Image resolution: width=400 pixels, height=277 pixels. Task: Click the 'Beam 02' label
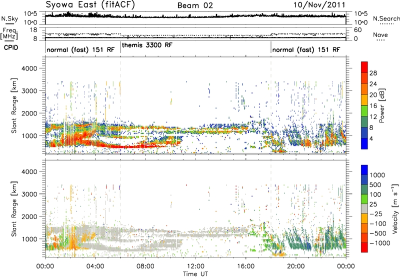[195, 5]
